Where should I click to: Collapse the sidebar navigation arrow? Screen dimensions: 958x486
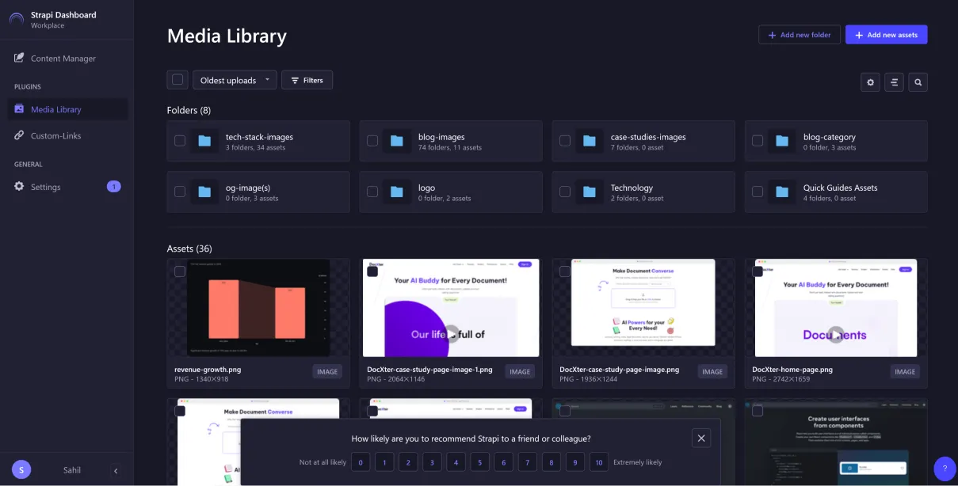pyautogui.click(x=116, y=470)
